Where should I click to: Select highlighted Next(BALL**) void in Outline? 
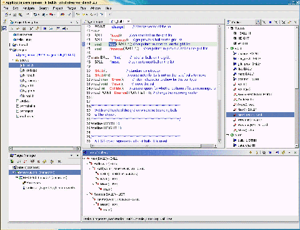coord(260,115)
